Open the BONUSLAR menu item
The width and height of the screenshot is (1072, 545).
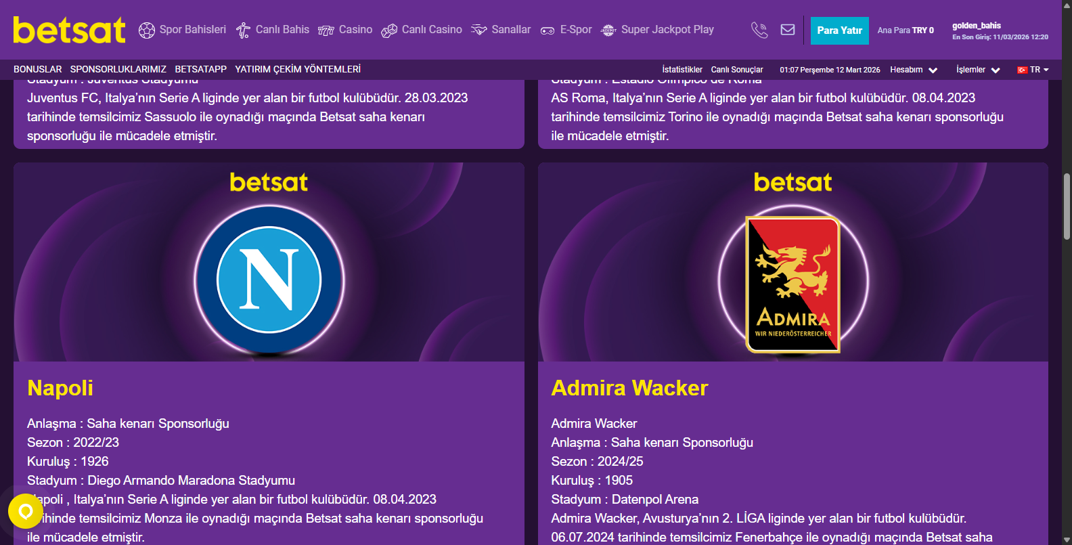[x=38, y=69]
